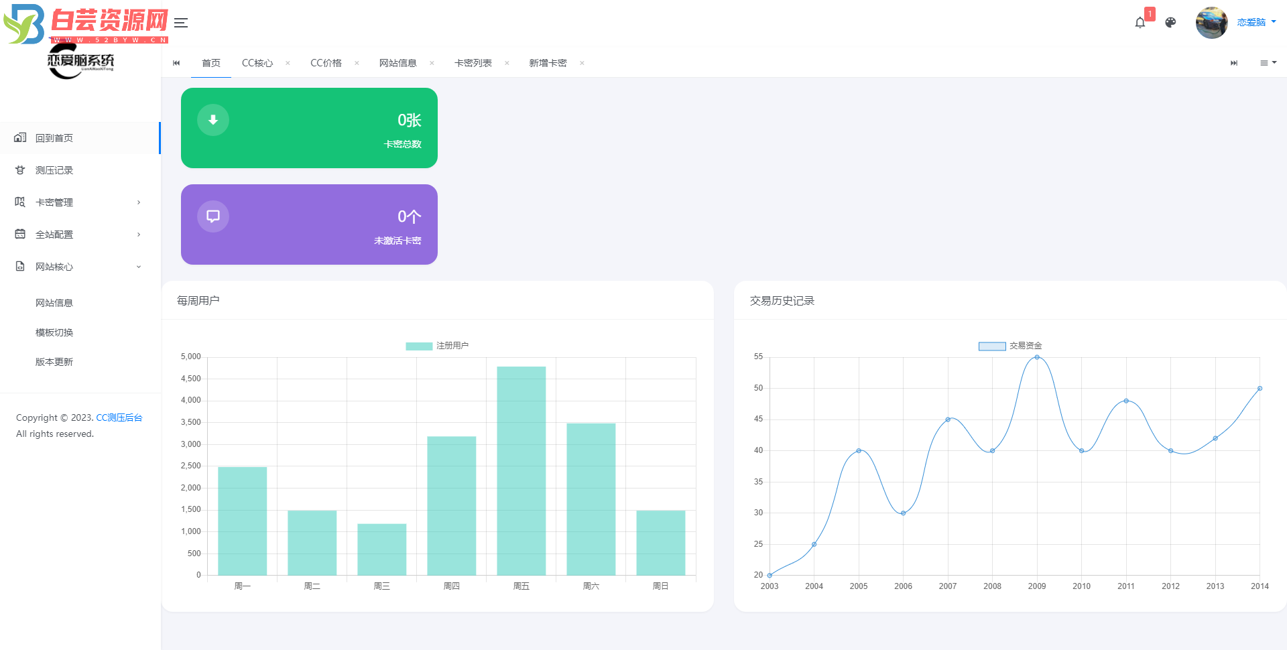
Task: Click the 0个 count value
Action: 409,217
